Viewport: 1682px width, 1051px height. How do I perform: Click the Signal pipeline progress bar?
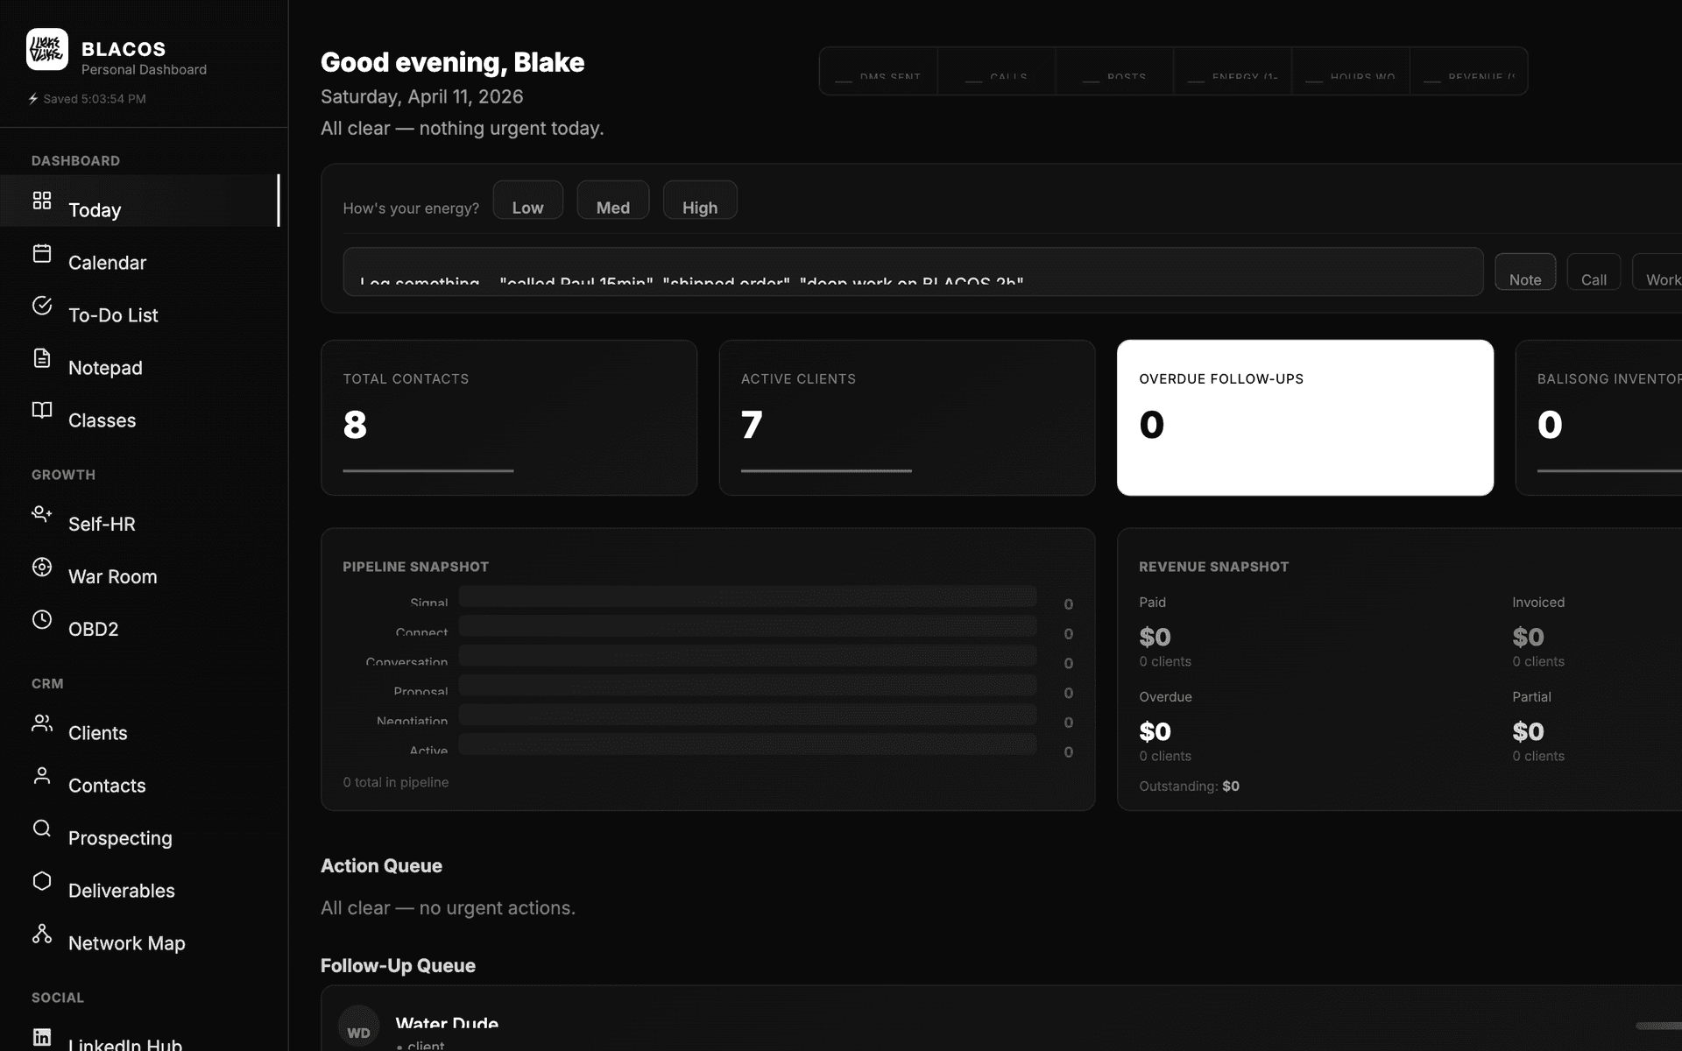pyautogui.click(x=747, y=597)
